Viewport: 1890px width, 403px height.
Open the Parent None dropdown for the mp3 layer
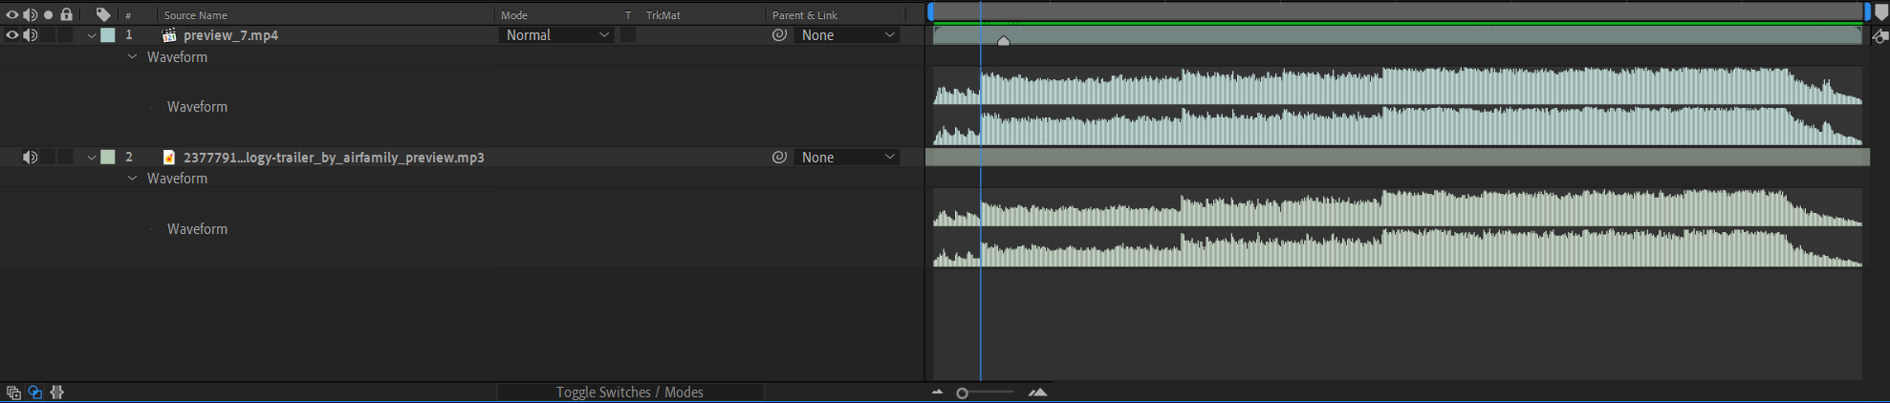click(847, 158)
